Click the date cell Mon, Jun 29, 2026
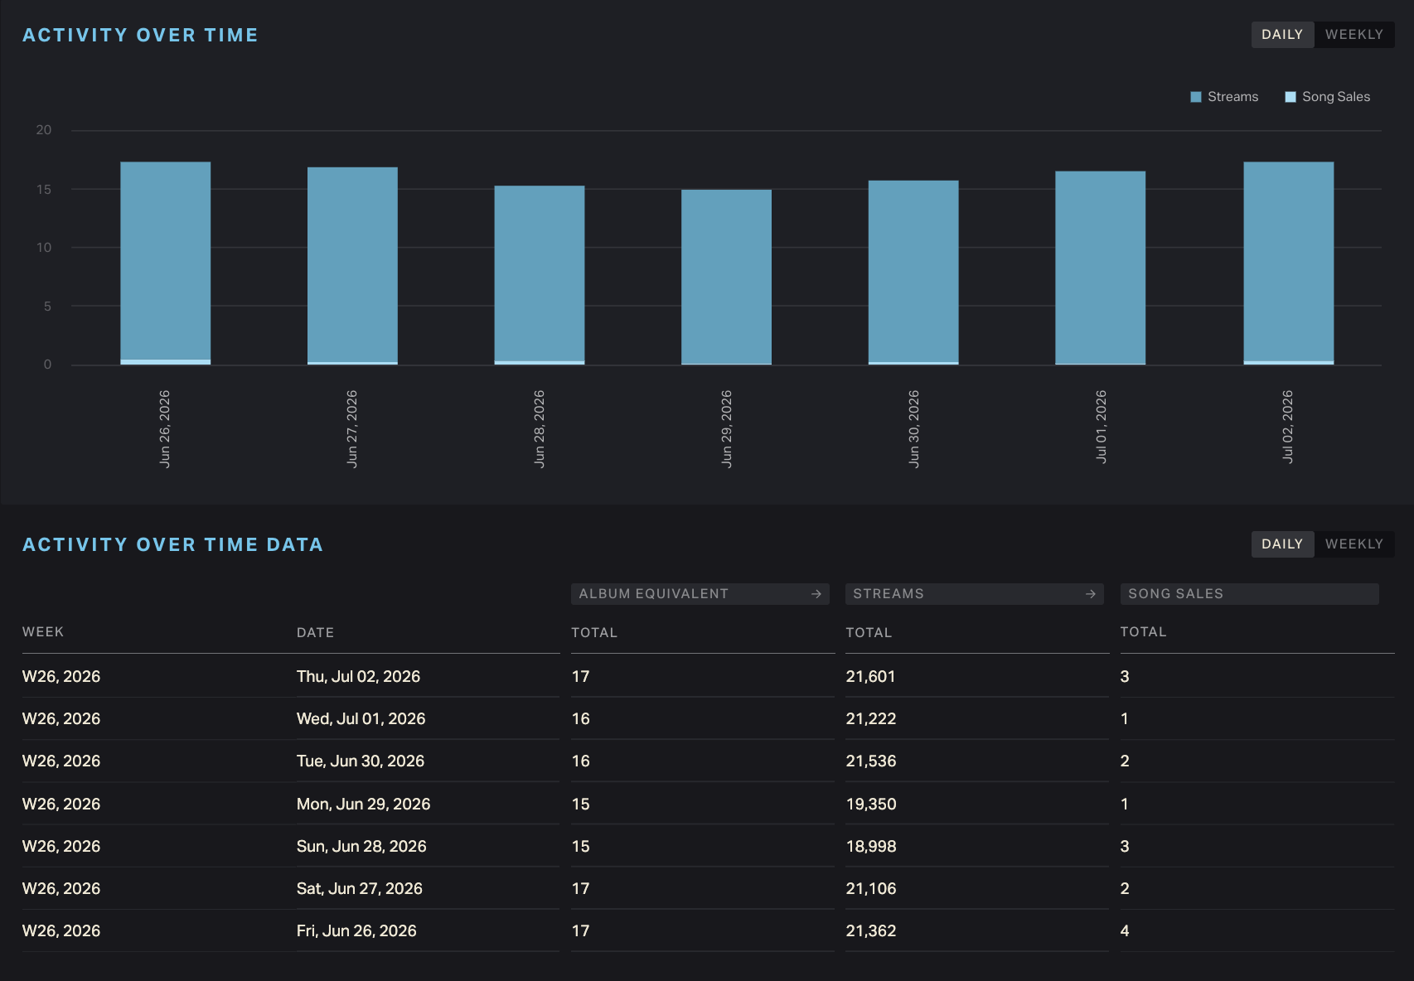Viewport: 1414px width, 981px height. [x=364, y=805]
